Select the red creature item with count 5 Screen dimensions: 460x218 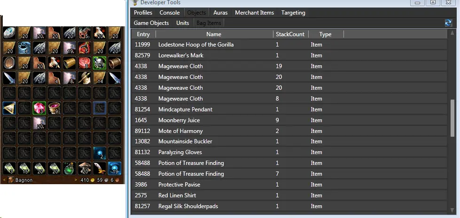(84, 32)
